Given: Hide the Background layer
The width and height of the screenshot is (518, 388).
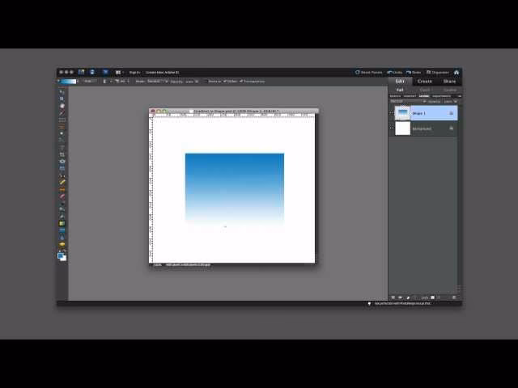Looking at the screenshot, I should pyautogui.click(x=392, y=128).
